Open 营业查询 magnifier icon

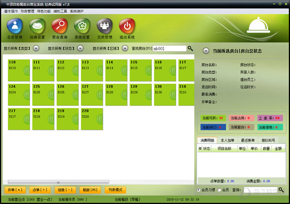[60, 26]
